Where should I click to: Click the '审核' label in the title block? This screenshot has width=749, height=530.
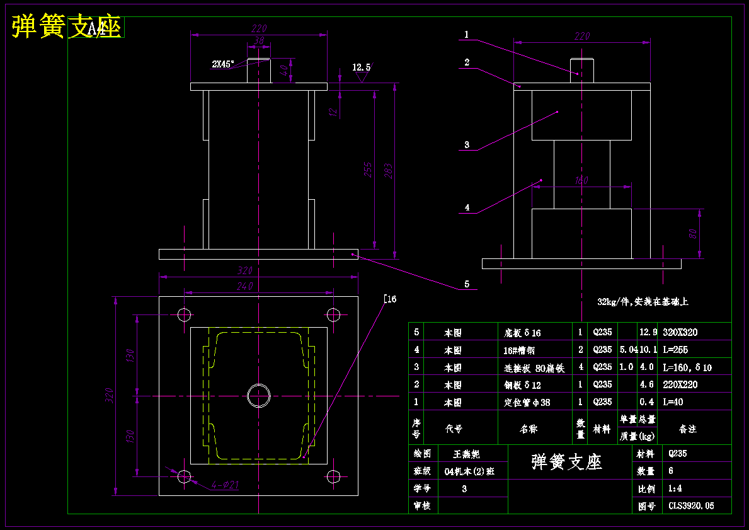[422, 505]
